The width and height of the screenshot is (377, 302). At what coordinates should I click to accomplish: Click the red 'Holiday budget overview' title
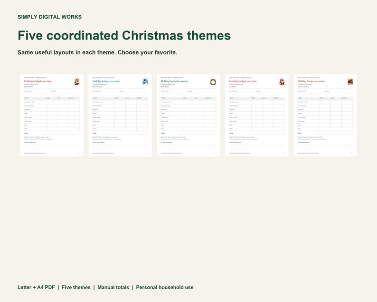(x=38, y=81)
